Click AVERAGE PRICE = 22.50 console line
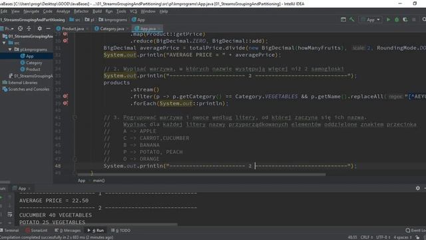426x240 pixels. coord(54,201)
